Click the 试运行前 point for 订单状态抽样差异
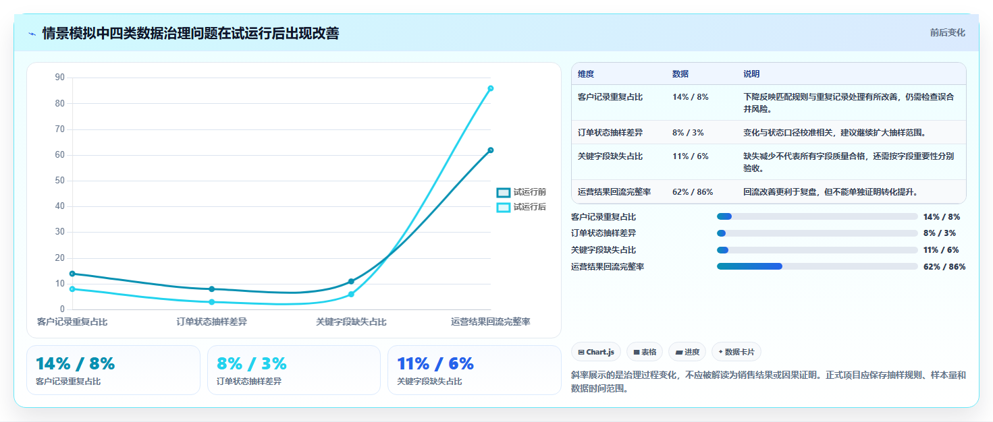The height and width of the screenshot is (422, 993). coord(212,289)
